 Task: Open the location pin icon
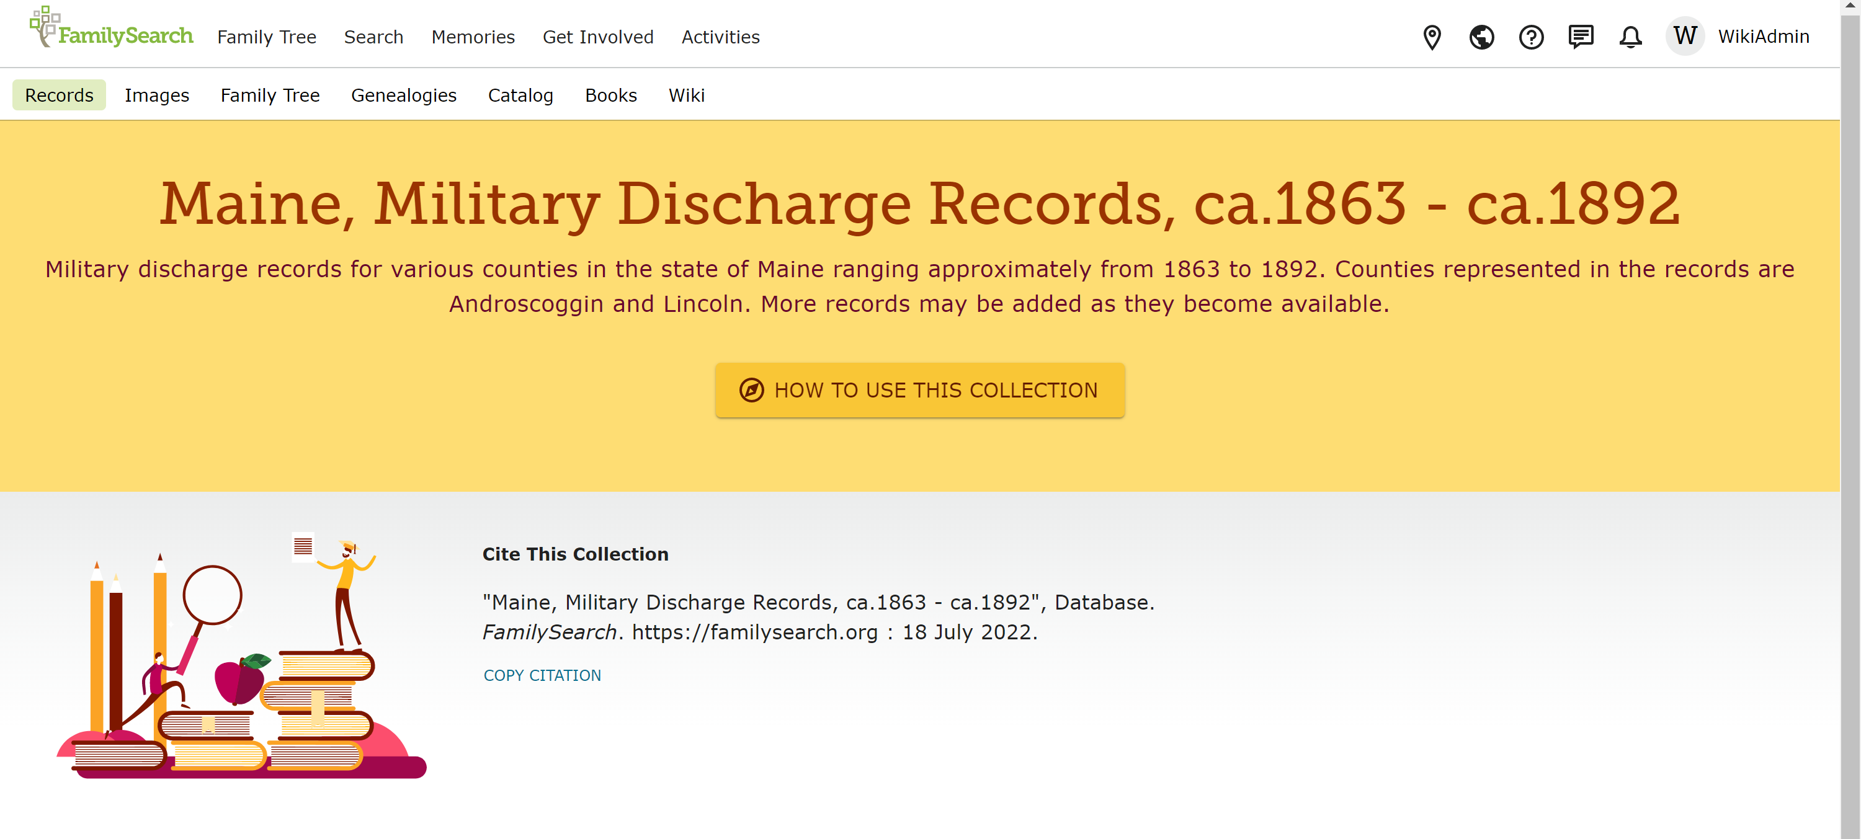1431,37
